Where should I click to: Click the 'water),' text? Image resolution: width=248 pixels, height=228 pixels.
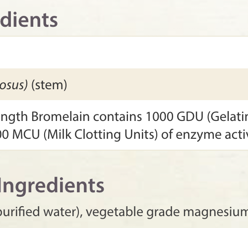click(63, 212)
